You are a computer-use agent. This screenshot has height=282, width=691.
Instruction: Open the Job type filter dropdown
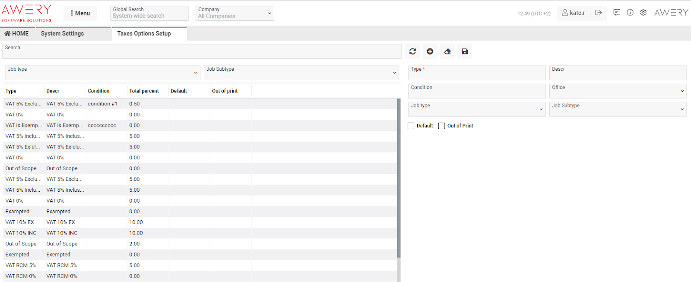[102, 73]
